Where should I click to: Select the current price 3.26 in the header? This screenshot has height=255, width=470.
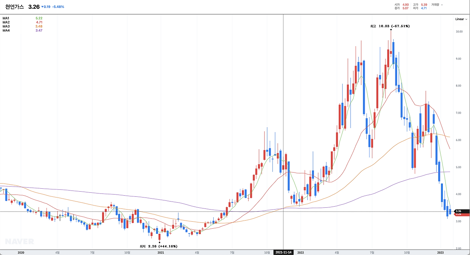pyautogui.click(x=34, y=7)
